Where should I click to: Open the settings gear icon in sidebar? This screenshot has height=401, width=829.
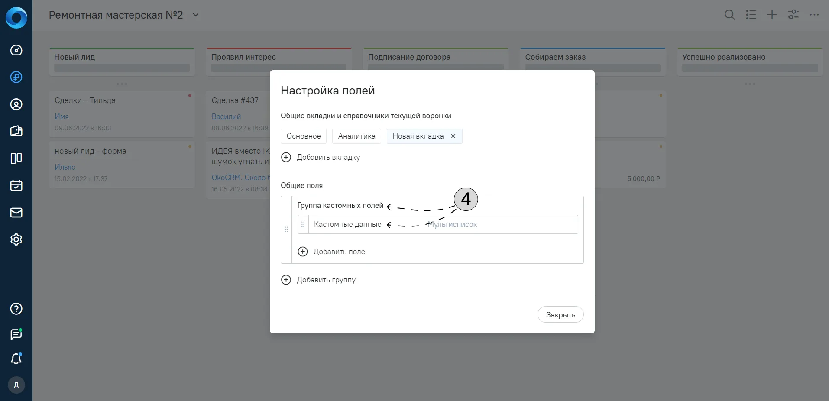click(x=16, y=239)
